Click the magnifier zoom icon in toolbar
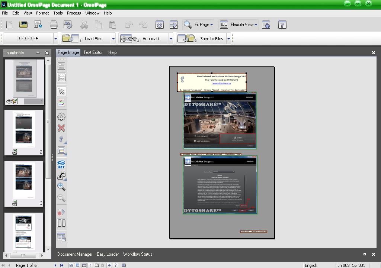Viewport: 381px width, 268px height. click(x=188, y=25)
